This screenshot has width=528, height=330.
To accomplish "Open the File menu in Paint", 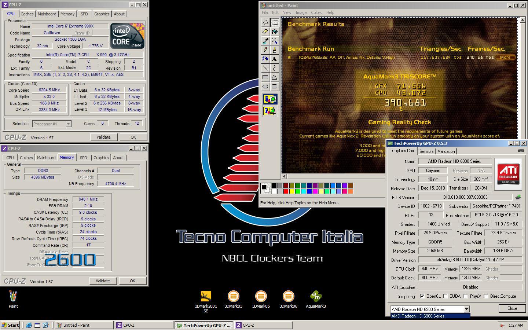I will click(x=264, y=12).
